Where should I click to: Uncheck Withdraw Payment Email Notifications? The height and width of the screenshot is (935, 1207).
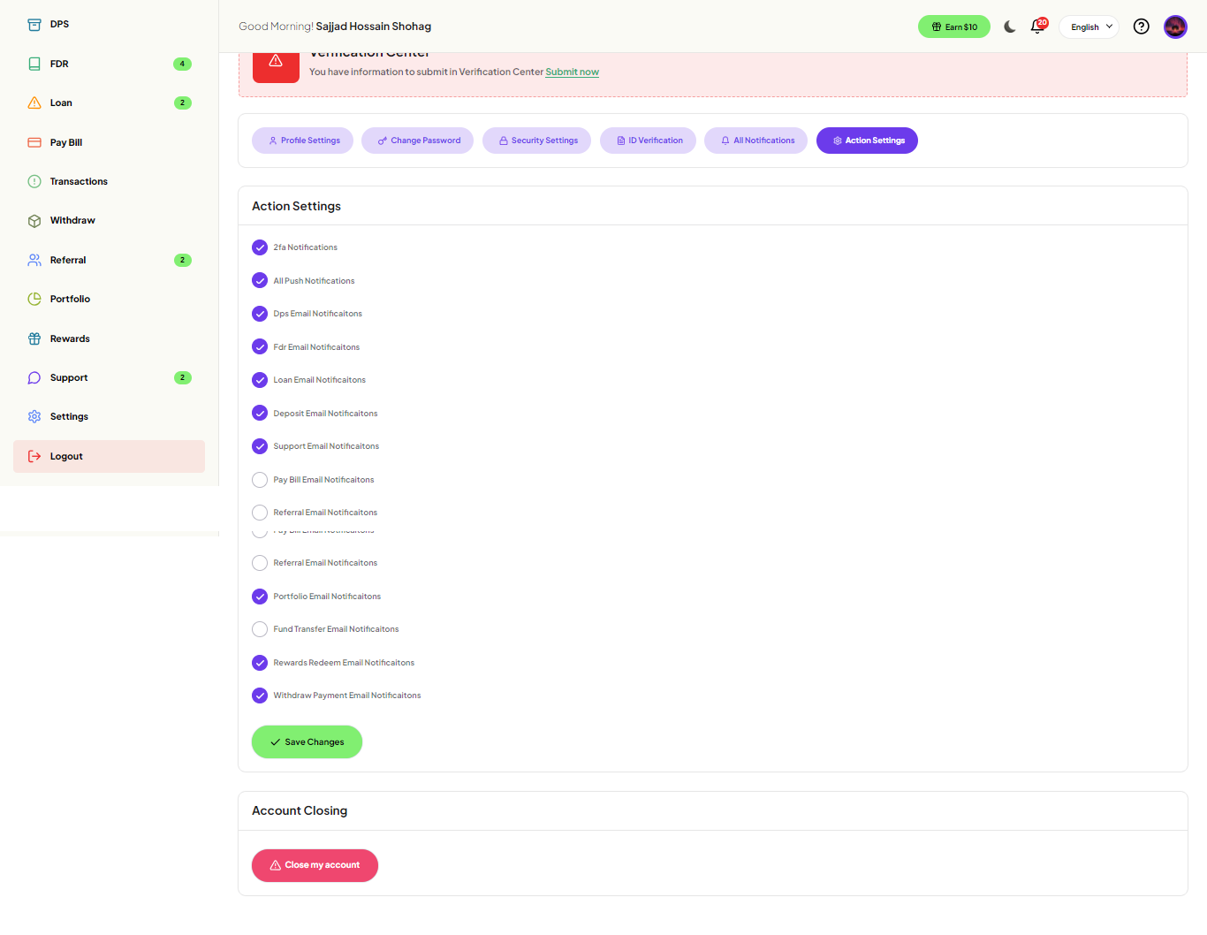pyautogui.click(x=260, y=696)
